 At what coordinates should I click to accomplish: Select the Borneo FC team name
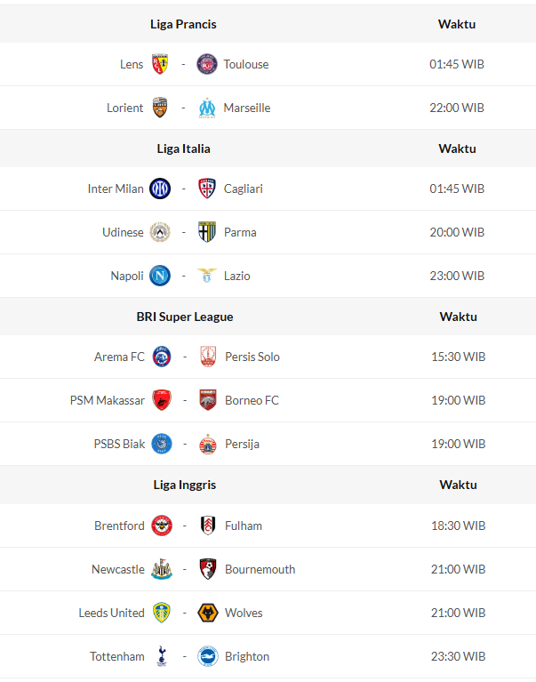click(x=252, y=400)
